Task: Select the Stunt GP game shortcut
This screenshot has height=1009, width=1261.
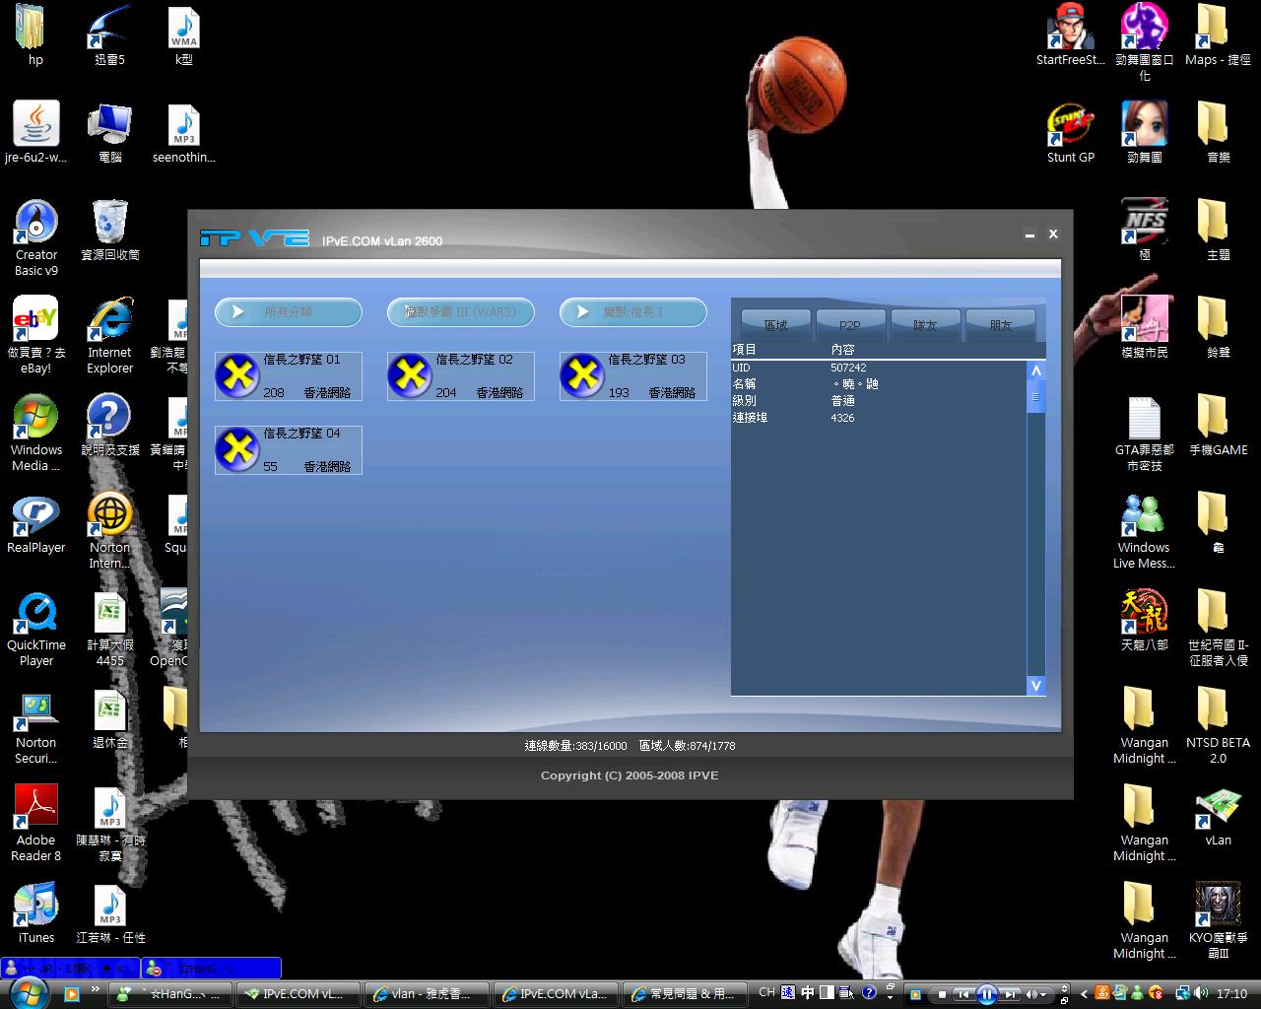Action: point(1071,133)
